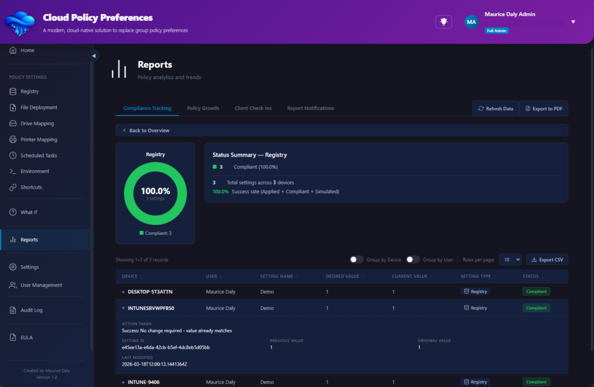Click the Registry database icon in sidebar
594x387 pixels.
(13, 91)
